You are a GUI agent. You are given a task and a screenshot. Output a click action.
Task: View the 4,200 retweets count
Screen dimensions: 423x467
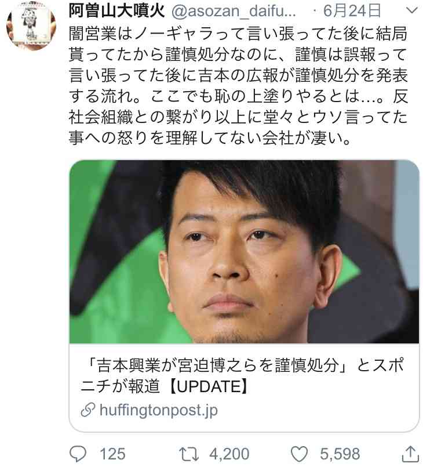(x=229, y=454)
